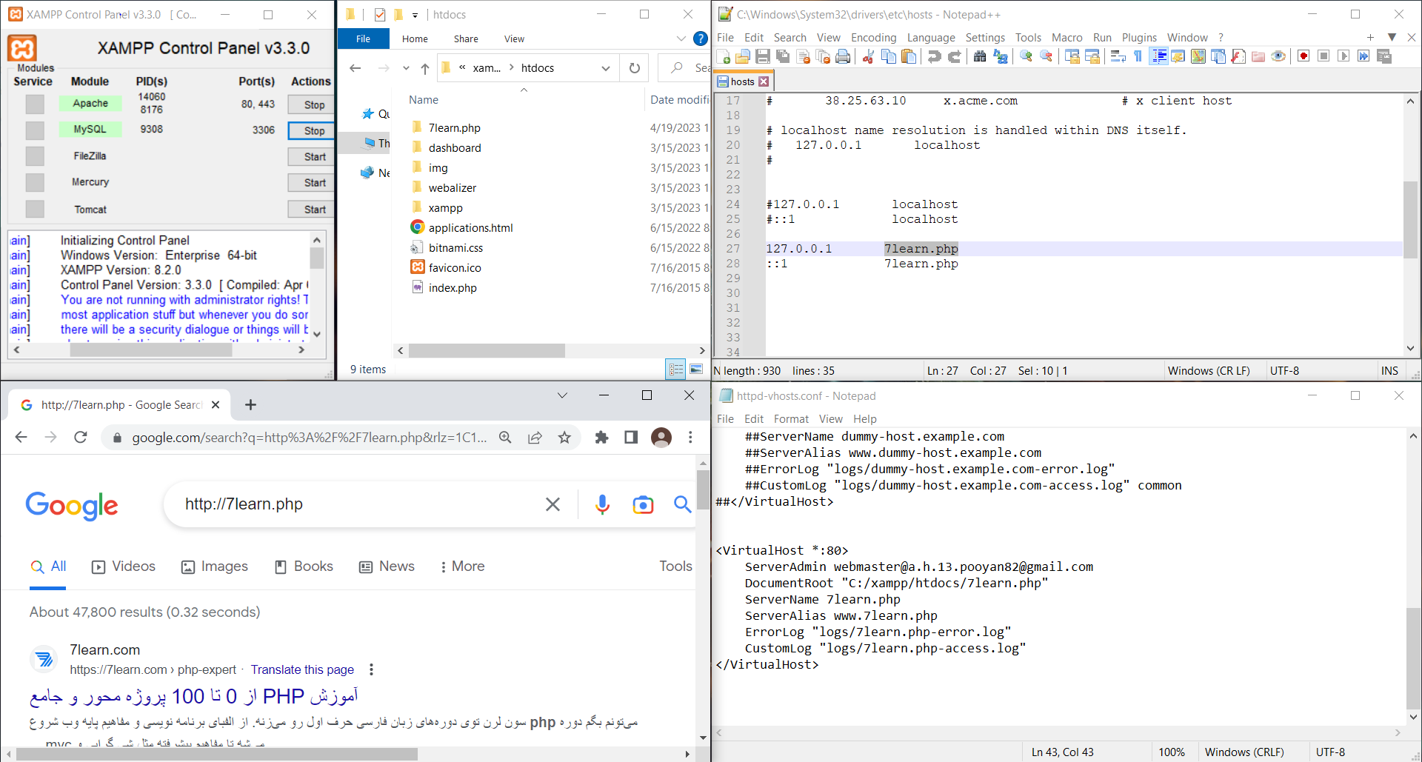Image resolution: width=1422 pixels, height=762 pixels.
Task: Click the Notepad++ vertical scrollbar thumb
Action: point(1411,221)
